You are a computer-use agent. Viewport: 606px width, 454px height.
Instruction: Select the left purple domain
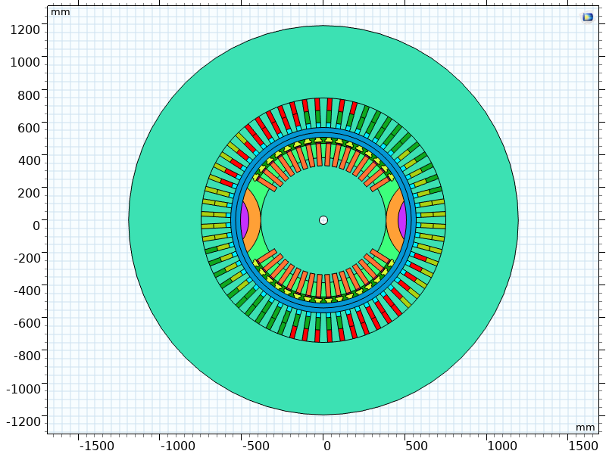(244, 220)
